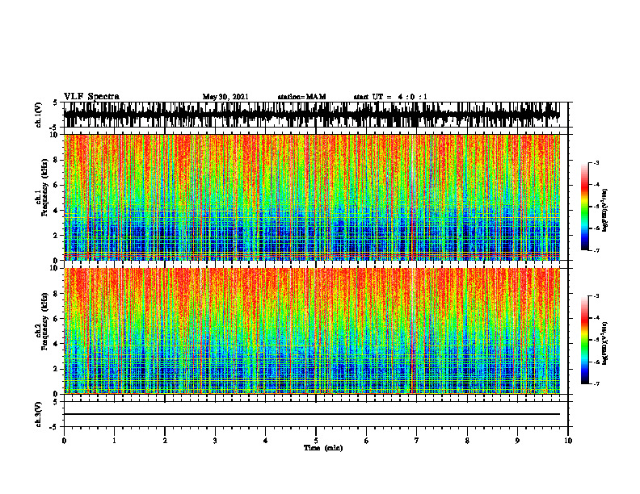640x494 pixels.
Task: Click the "-3" tick on ch.1 colorbar
Action: (596, 163)
